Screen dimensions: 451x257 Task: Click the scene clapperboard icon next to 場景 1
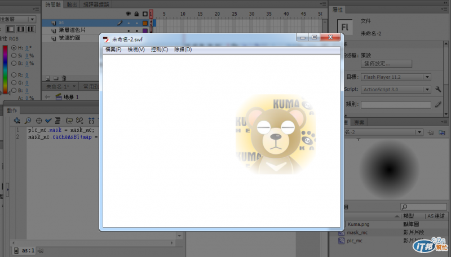[59, 97]
